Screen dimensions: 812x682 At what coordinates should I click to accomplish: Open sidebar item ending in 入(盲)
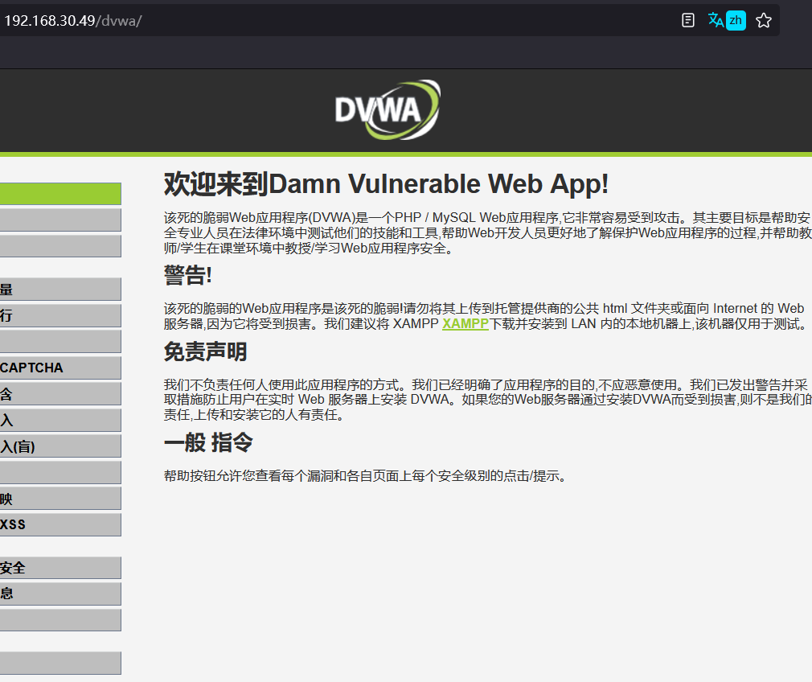click(x=60, y=446)
